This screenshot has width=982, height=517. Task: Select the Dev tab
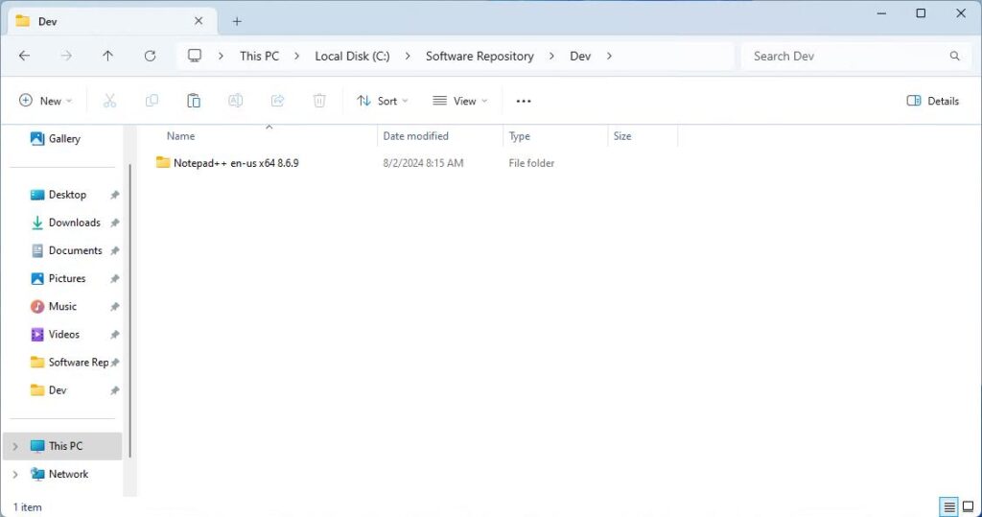click(113, 21)
